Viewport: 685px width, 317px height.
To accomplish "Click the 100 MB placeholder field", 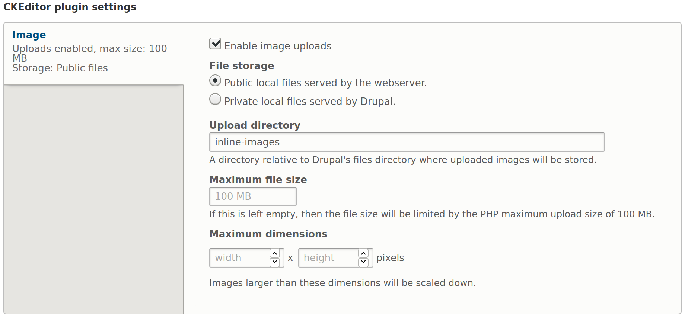I will (x=252, y=196).
